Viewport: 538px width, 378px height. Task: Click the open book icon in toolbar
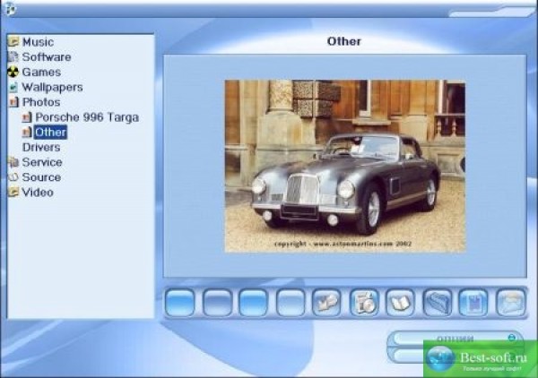pyautogui.click(x=401, y=303)
